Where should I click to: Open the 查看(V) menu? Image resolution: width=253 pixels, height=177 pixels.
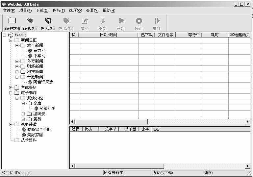point(92,11)
